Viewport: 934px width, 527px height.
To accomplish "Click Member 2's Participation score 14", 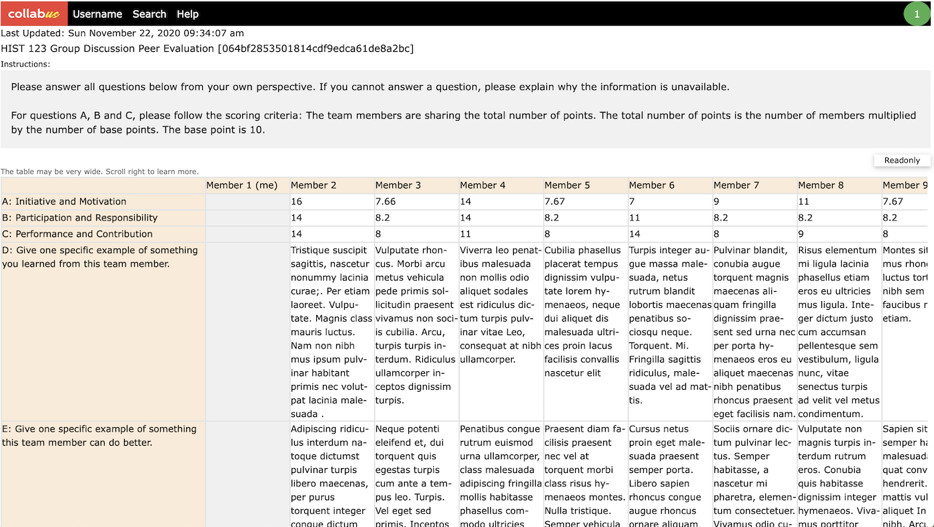I will click(x=332, y=218).
